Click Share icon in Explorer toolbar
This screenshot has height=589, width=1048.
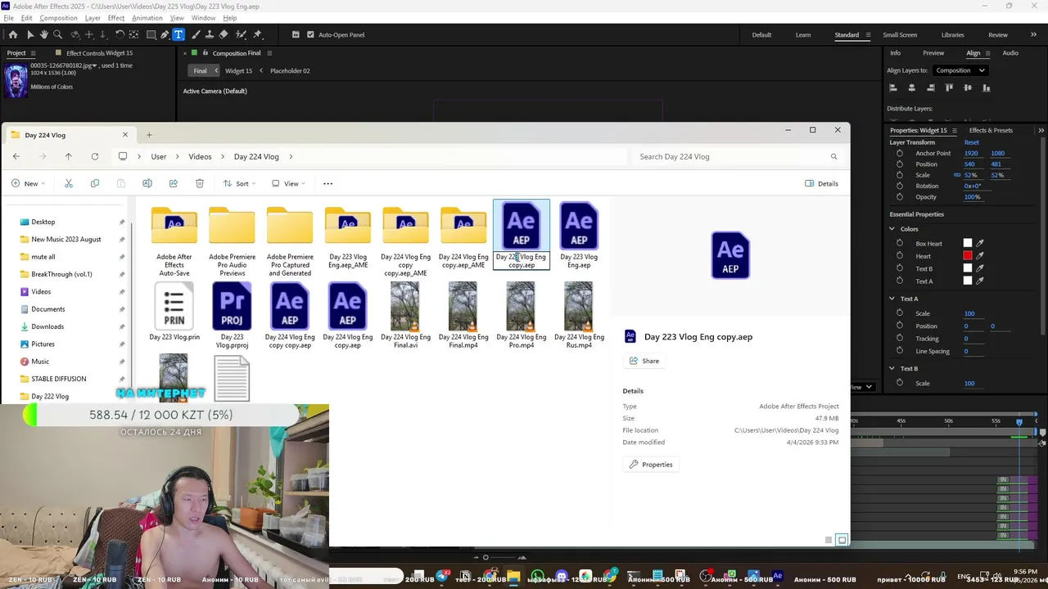(x=174, y=183)
